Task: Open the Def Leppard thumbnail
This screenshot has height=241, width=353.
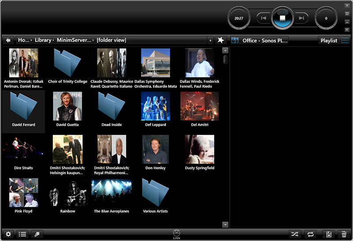Action: (x=156, y=106)
